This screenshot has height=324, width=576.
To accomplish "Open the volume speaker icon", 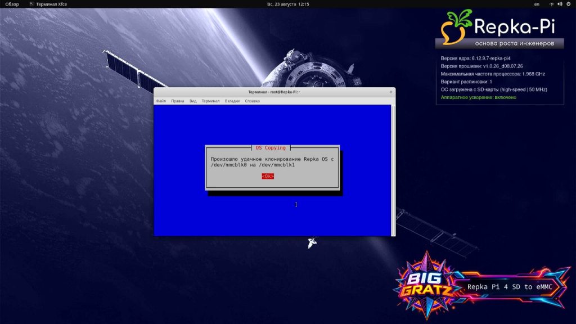I will (x=560, y=4).
